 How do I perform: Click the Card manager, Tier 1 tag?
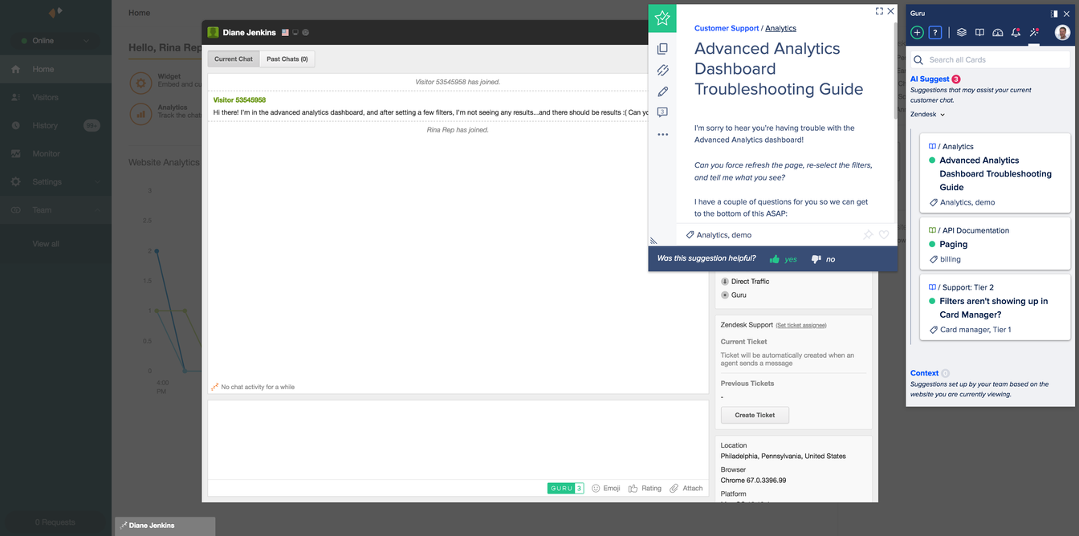pyautogui.click(x=970, y=330)
